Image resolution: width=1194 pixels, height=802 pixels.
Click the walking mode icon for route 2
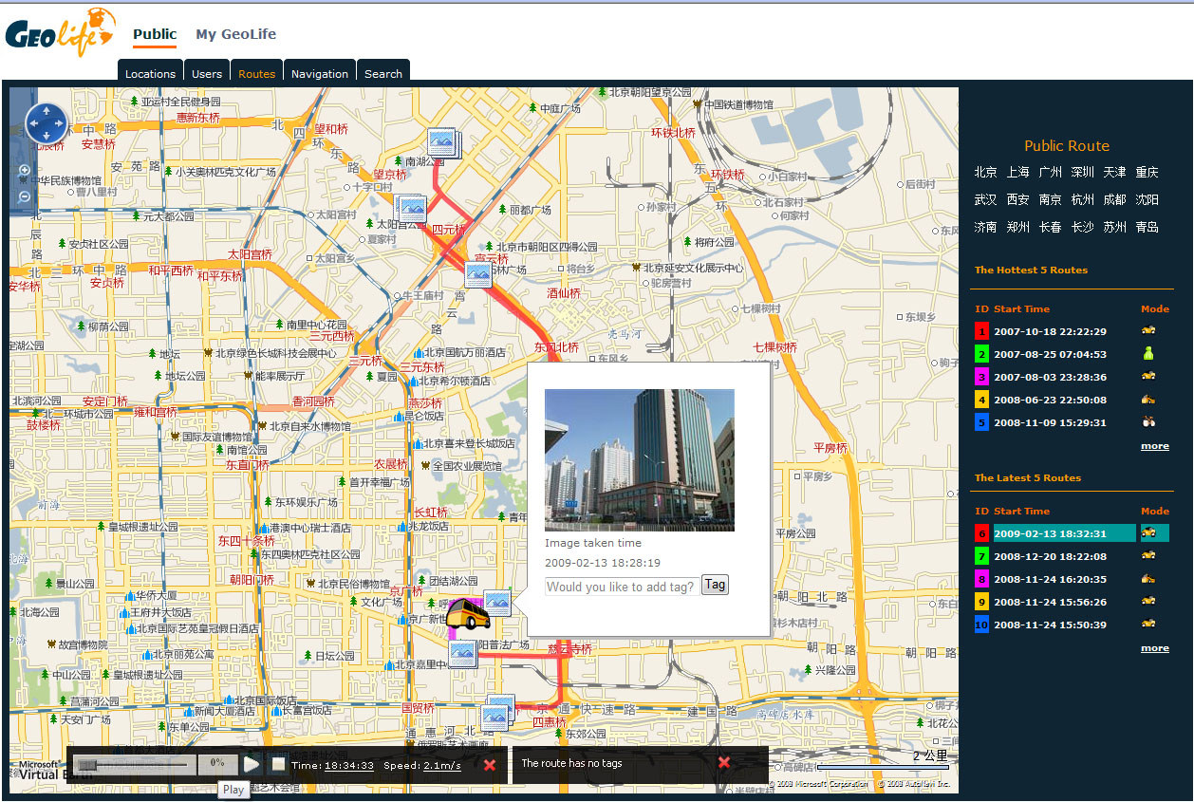pos(1148,354)
